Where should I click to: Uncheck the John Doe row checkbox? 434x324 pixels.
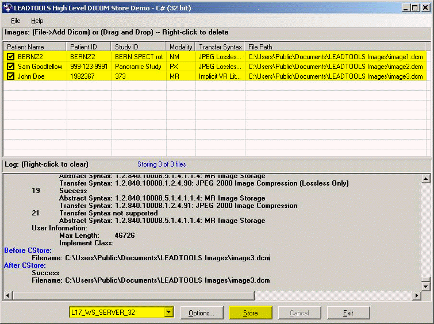10,76
